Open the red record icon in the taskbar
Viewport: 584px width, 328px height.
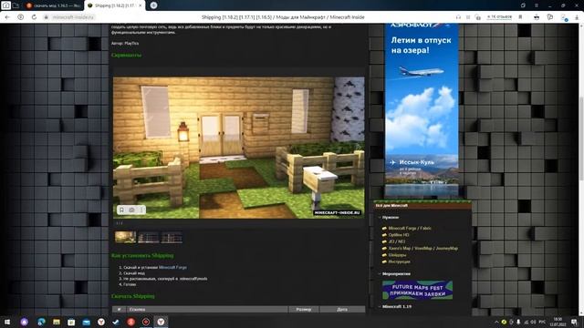pos(146,322)
